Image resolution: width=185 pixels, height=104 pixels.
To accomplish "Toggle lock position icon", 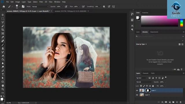I will pos(147,86).
